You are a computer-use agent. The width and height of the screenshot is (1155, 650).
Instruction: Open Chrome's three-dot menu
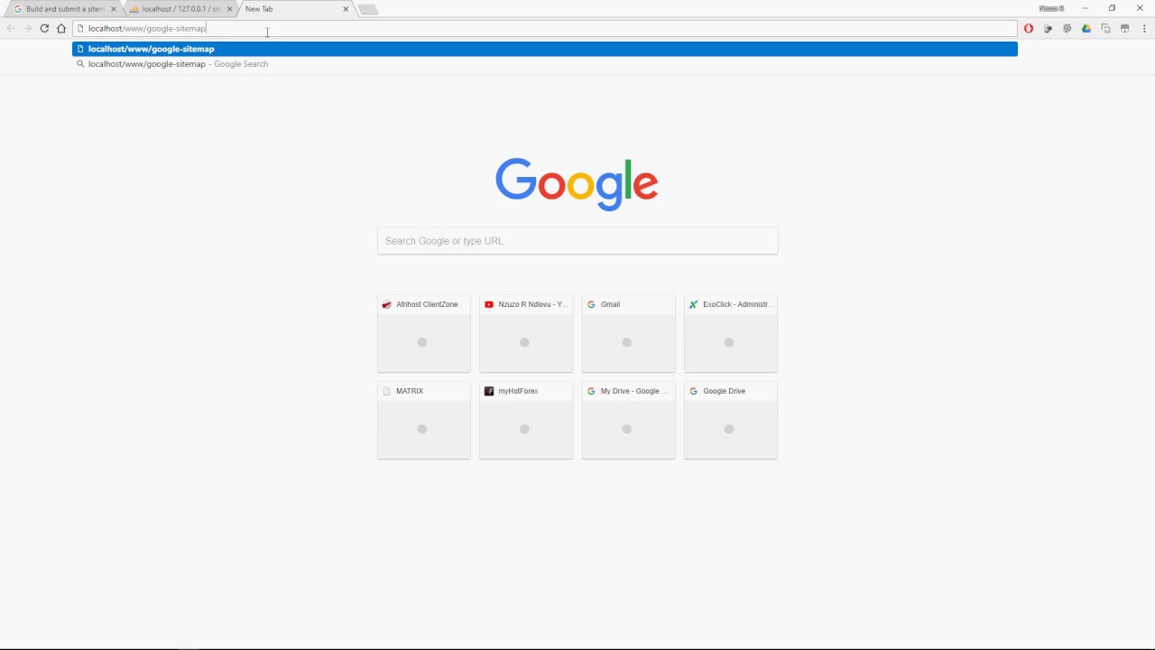coord(1144,29)
